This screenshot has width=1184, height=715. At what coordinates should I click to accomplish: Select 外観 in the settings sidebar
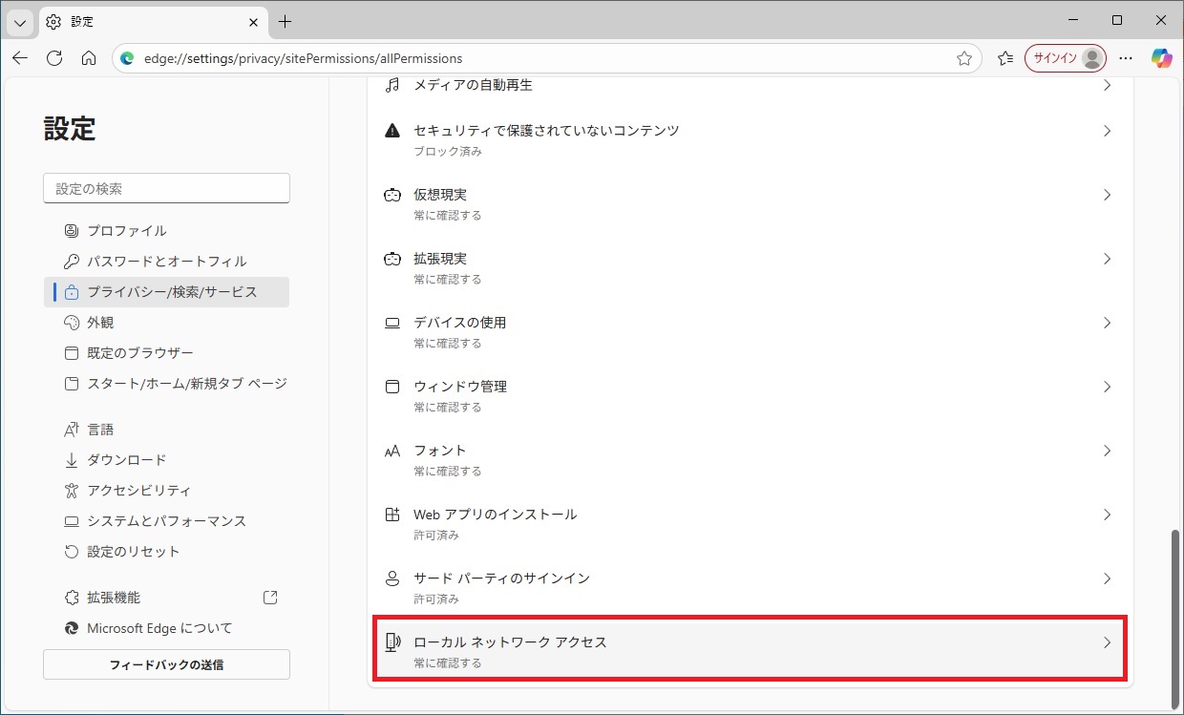coord(100,323)
